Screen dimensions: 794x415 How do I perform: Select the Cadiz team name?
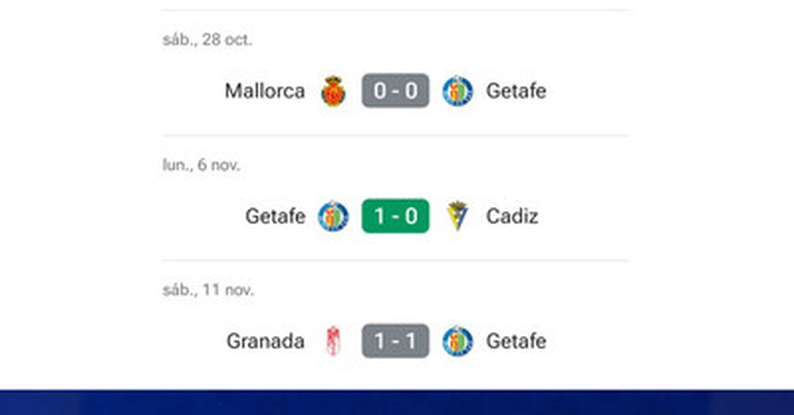(x=512, y=216)
